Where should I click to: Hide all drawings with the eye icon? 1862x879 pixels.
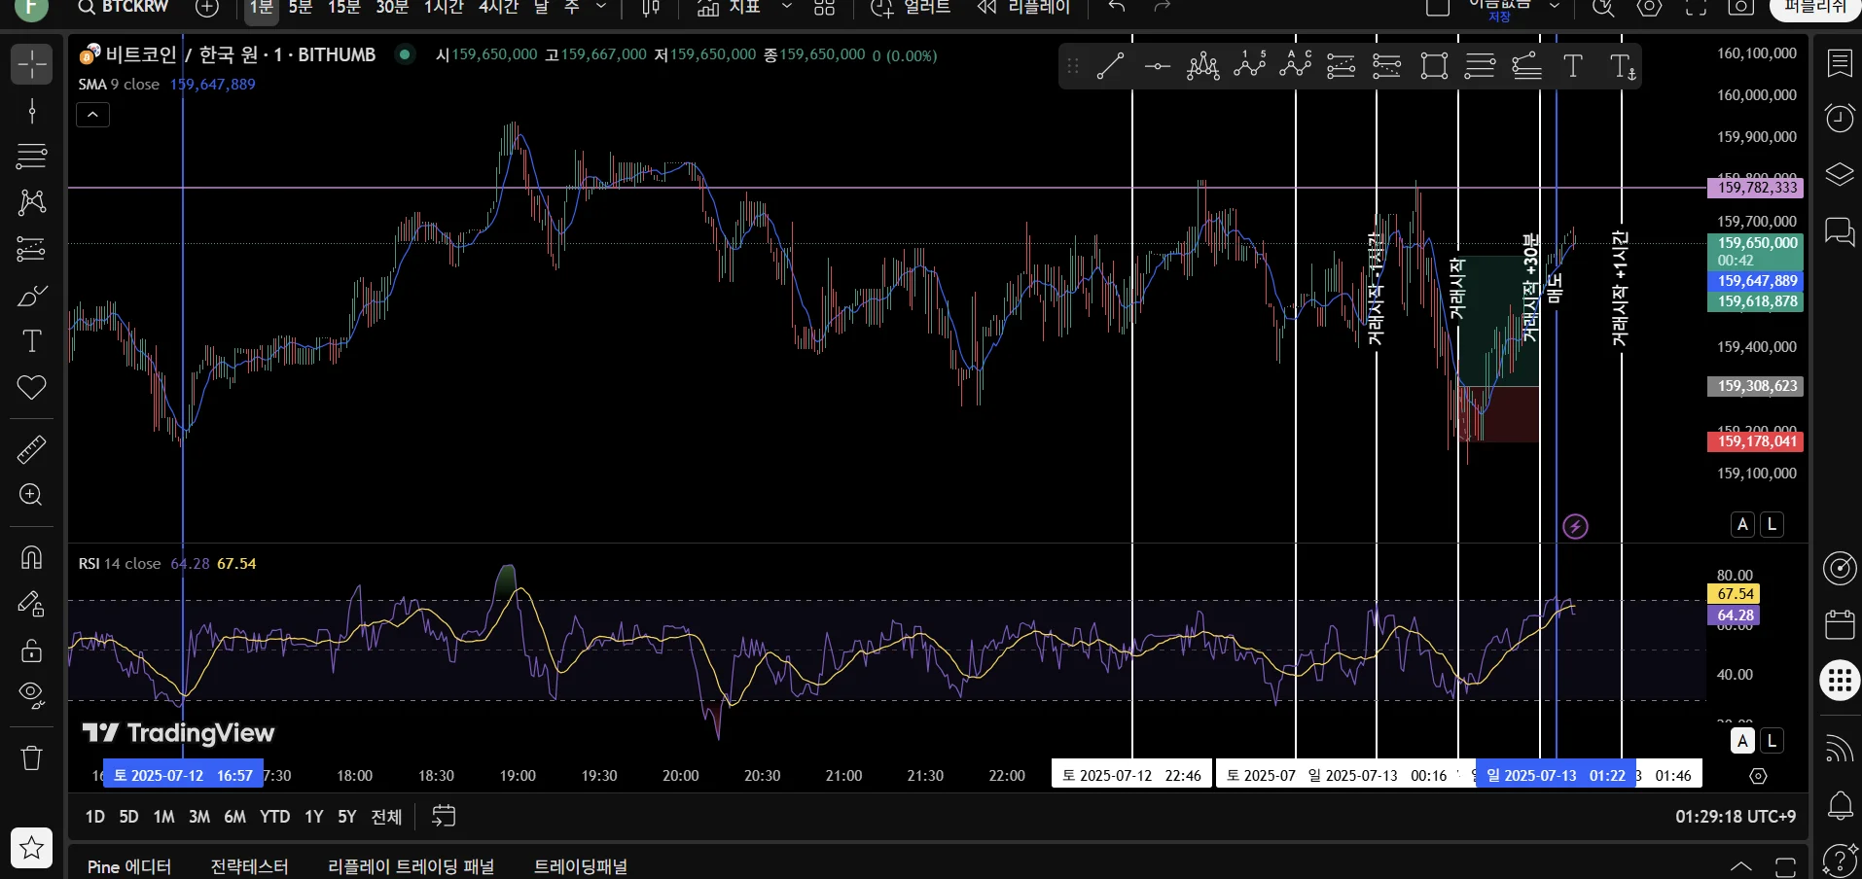[x=31, y=693]
